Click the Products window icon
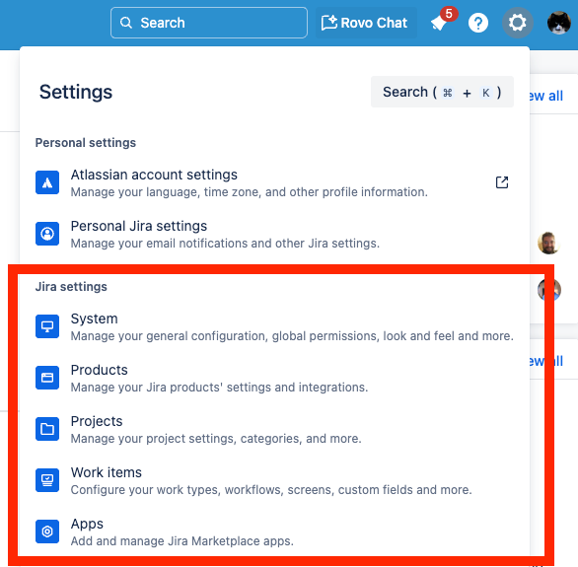Screen dimensions: 578x567 pos(47,378)
